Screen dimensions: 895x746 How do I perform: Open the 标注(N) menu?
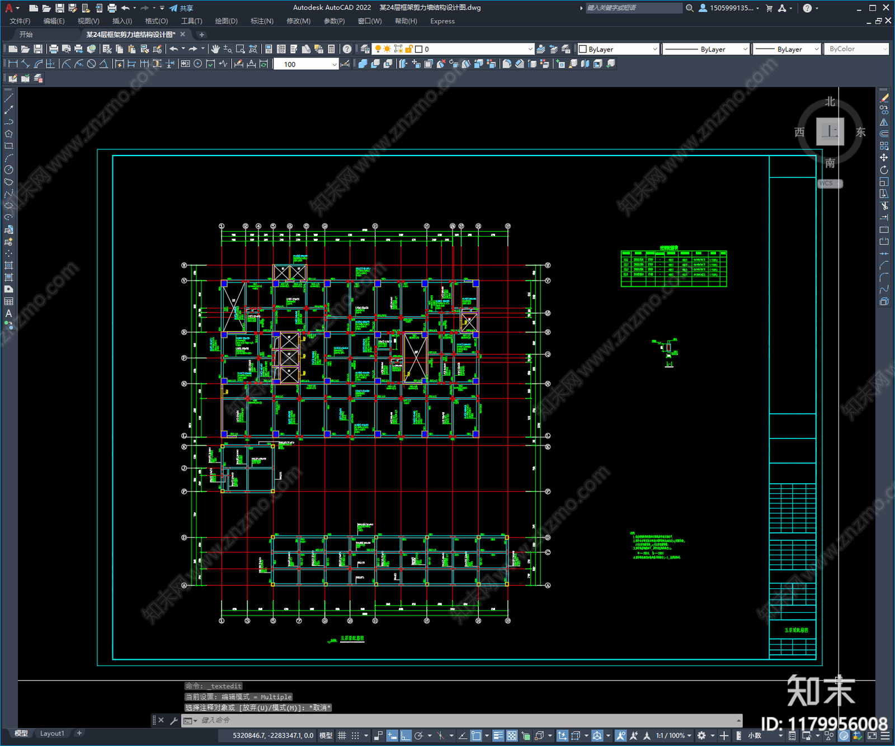pos(262,21)
